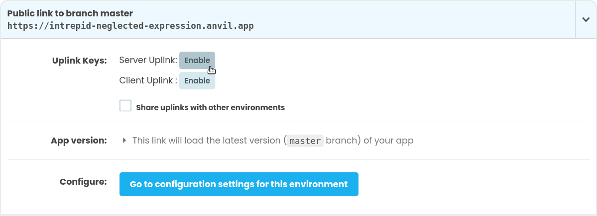Click the 'Share uplinks with other environments' label
This screenshot has width=597, height=216.
(210, 107)
